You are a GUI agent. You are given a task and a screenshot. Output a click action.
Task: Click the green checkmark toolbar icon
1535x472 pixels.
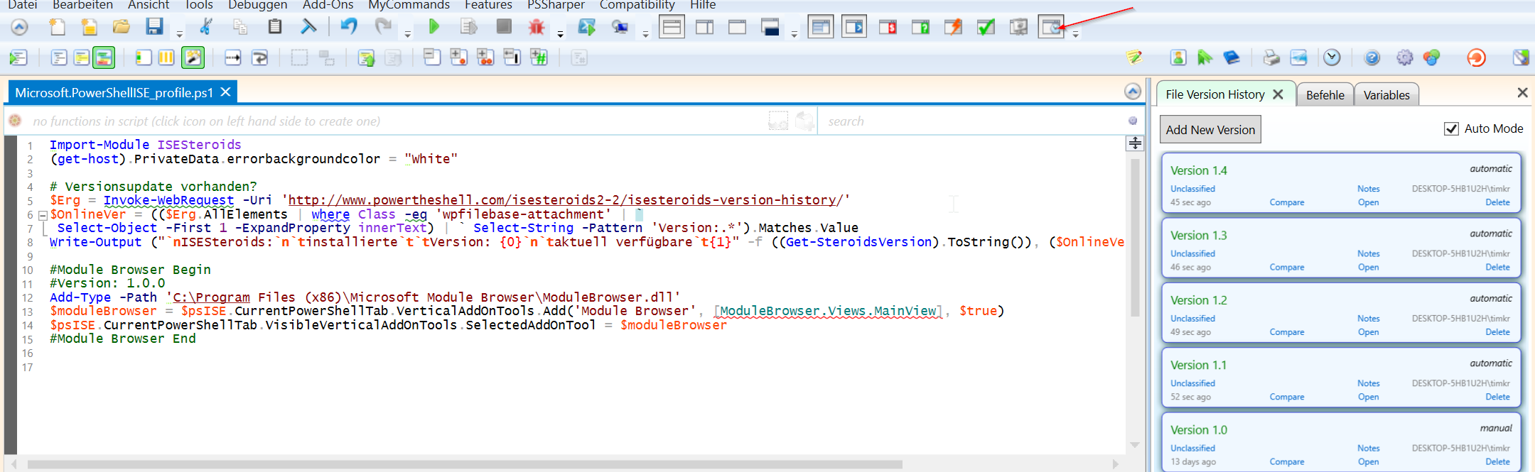pyautogui.click(x=986, y=27)
